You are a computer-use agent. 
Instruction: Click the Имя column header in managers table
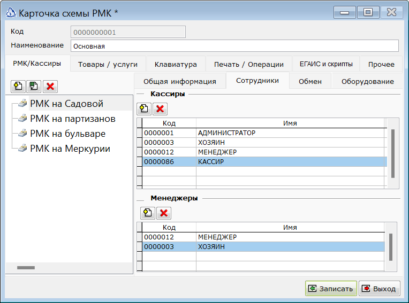pos(290,227)
